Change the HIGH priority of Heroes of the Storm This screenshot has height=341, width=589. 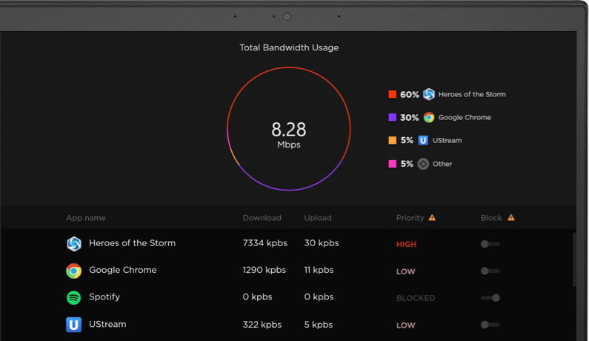click(x=406, y=245)
